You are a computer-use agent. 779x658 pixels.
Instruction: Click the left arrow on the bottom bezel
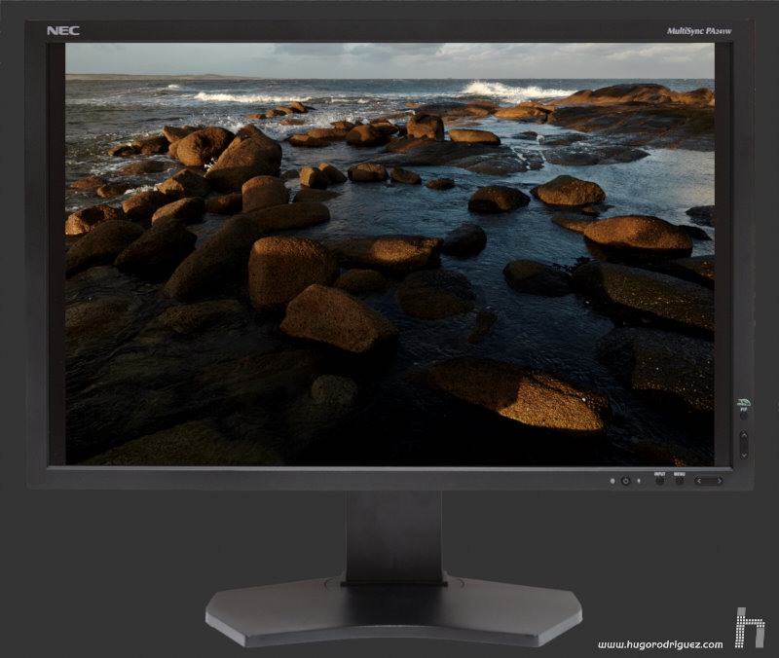pyautogui.click(x=701, y=481)
